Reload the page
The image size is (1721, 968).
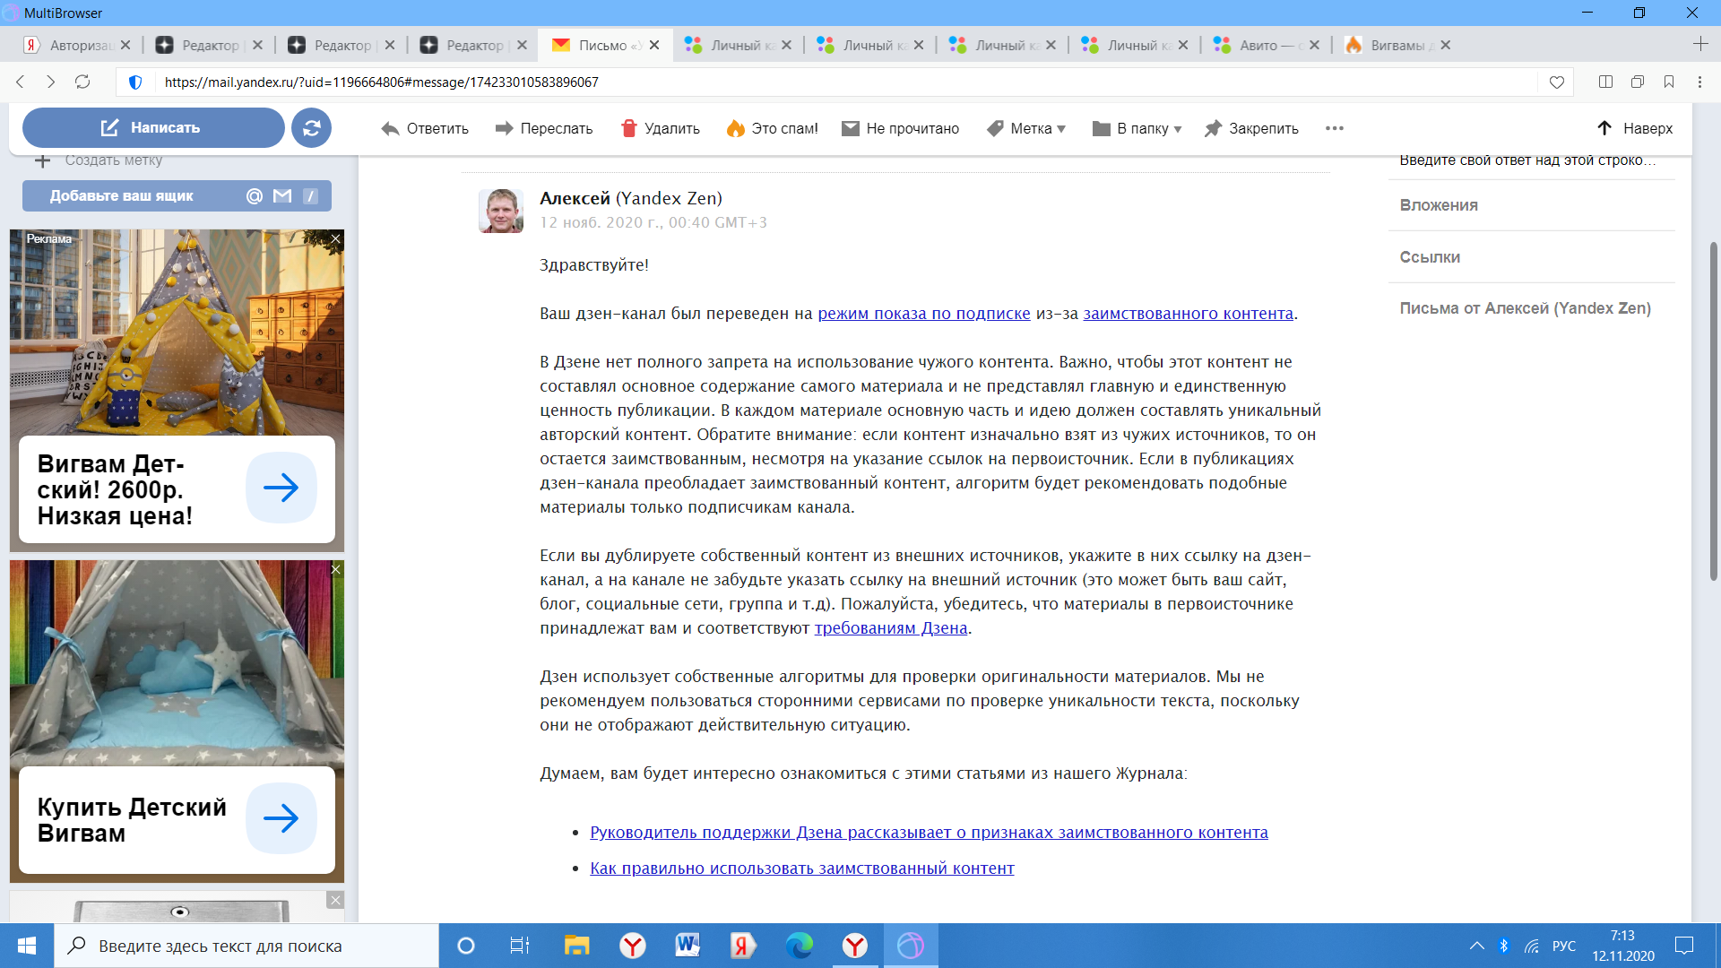coord(82,82)
